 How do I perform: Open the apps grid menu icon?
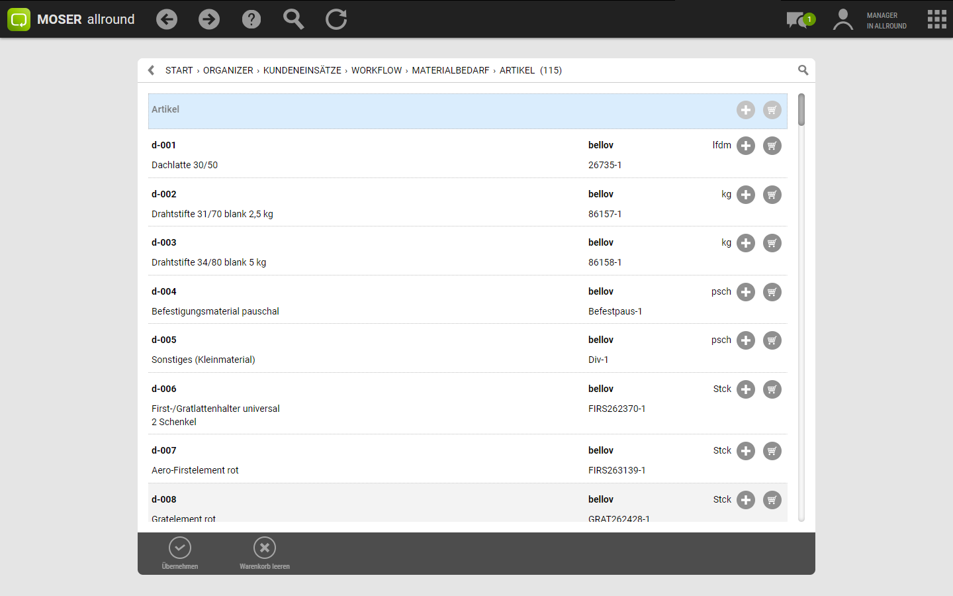pos(936,19)
